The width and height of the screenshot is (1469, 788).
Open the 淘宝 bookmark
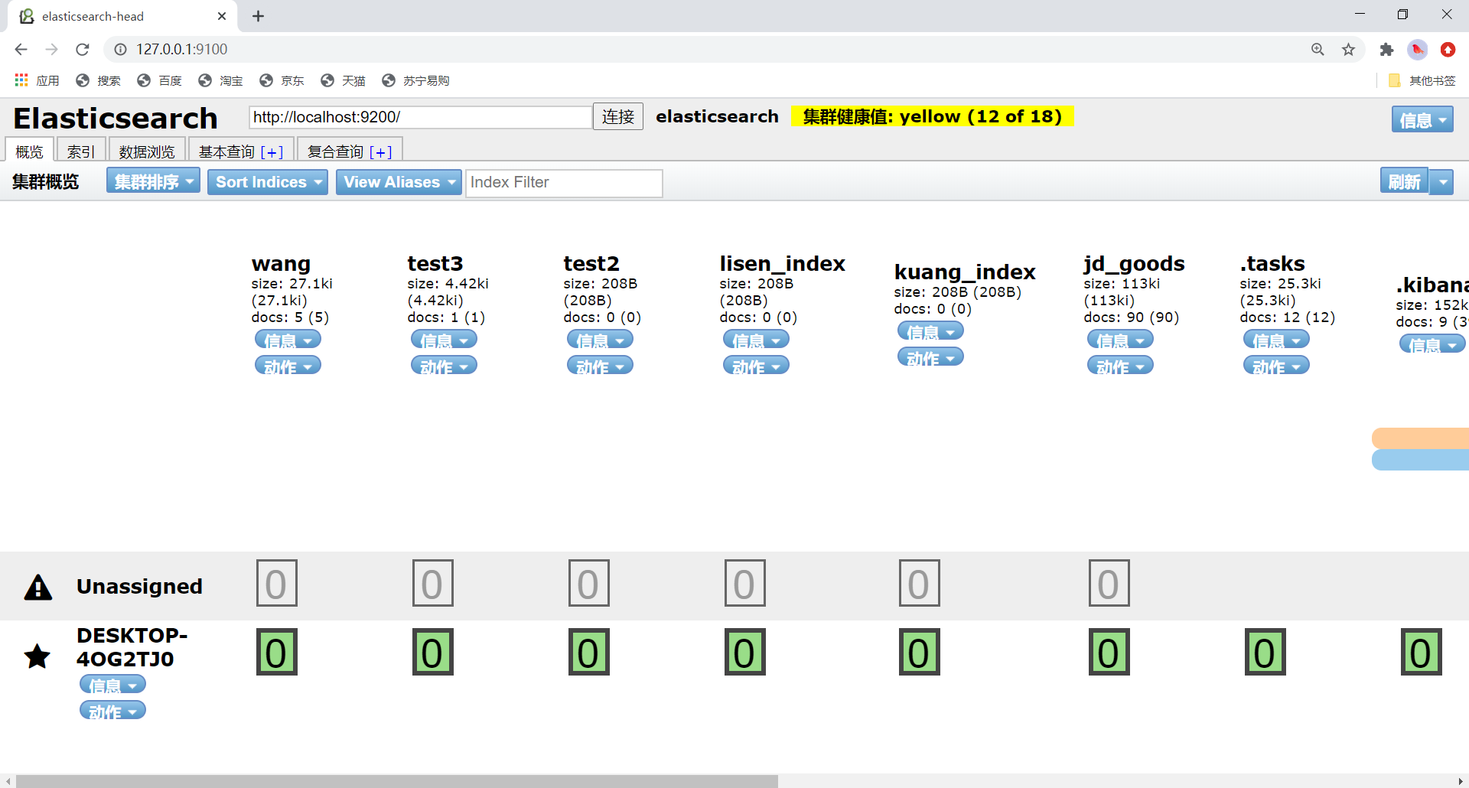click(221, 80)
